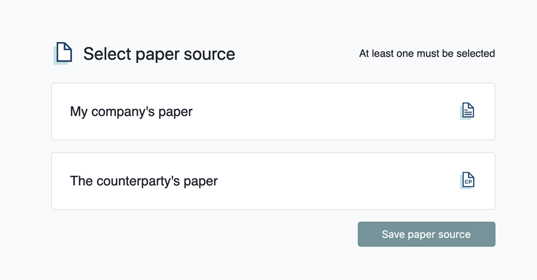Choose the My company's paper text label
537x280 pixels.
coord(131,111)
